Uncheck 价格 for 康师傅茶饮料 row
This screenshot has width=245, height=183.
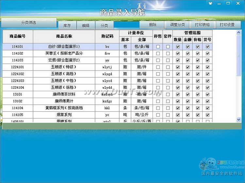pos(198,94)
